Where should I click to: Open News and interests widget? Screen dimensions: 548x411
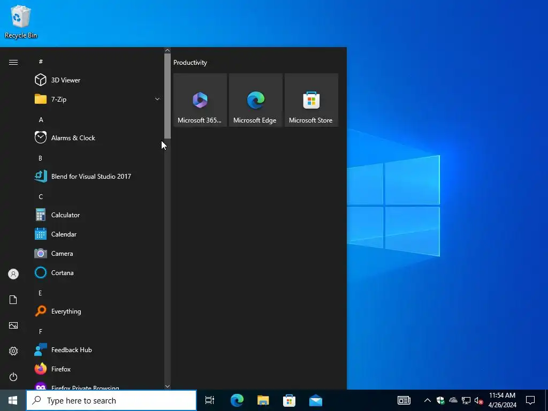point(404,400)
